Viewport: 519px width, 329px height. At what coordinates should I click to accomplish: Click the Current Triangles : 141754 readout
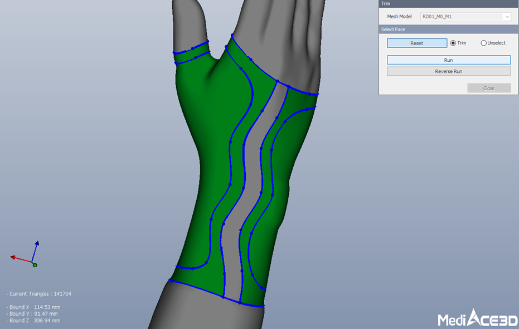point(38,293)
